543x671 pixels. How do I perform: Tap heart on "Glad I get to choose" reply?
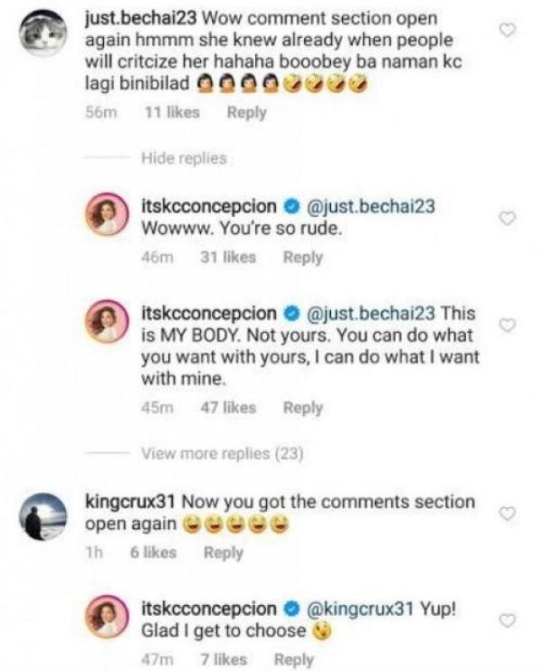click(x=509, y=619)
